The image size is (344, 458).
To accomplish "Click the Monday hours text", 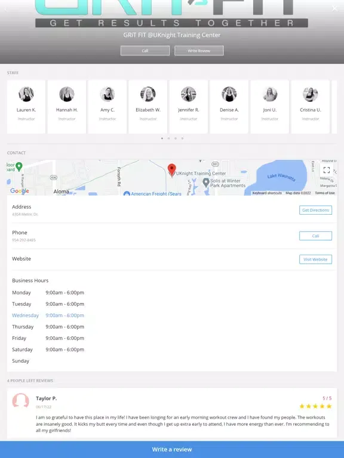I will pyautogui.click(x=64, y=293).
